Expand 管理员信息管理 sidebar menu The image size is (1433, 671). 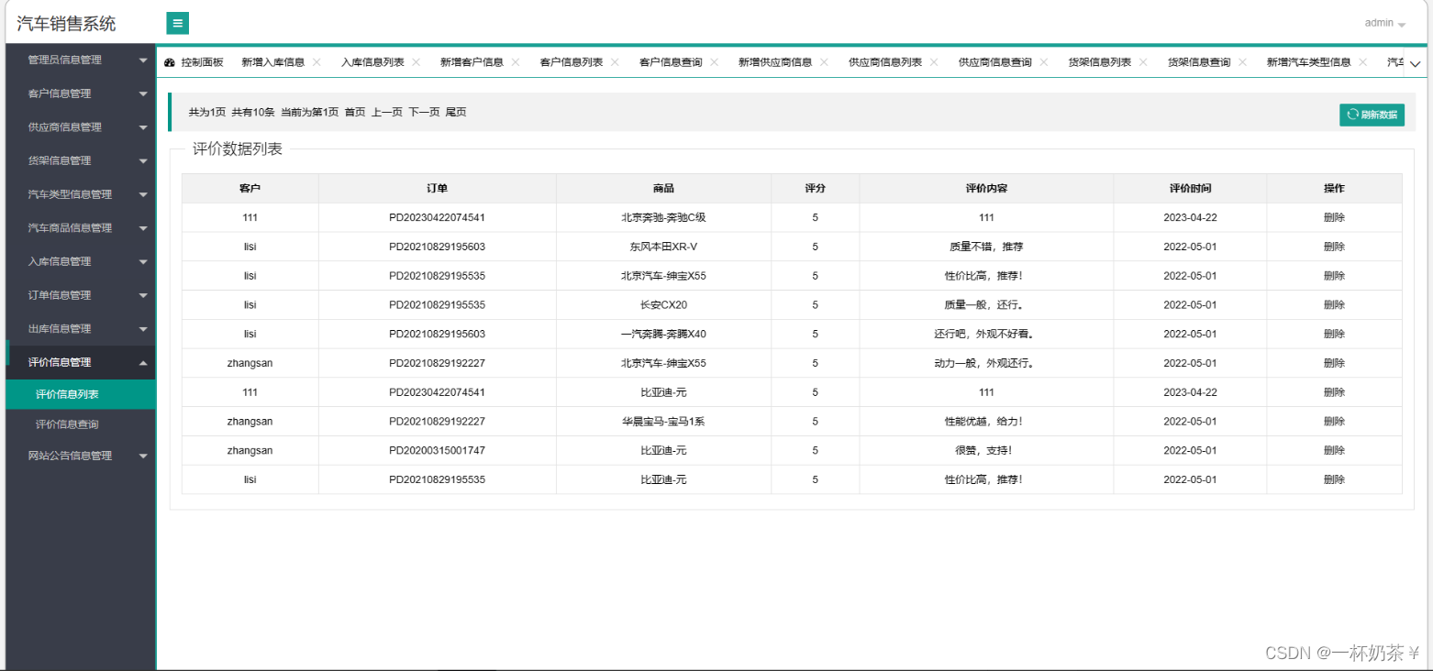[x=81, y=60]
